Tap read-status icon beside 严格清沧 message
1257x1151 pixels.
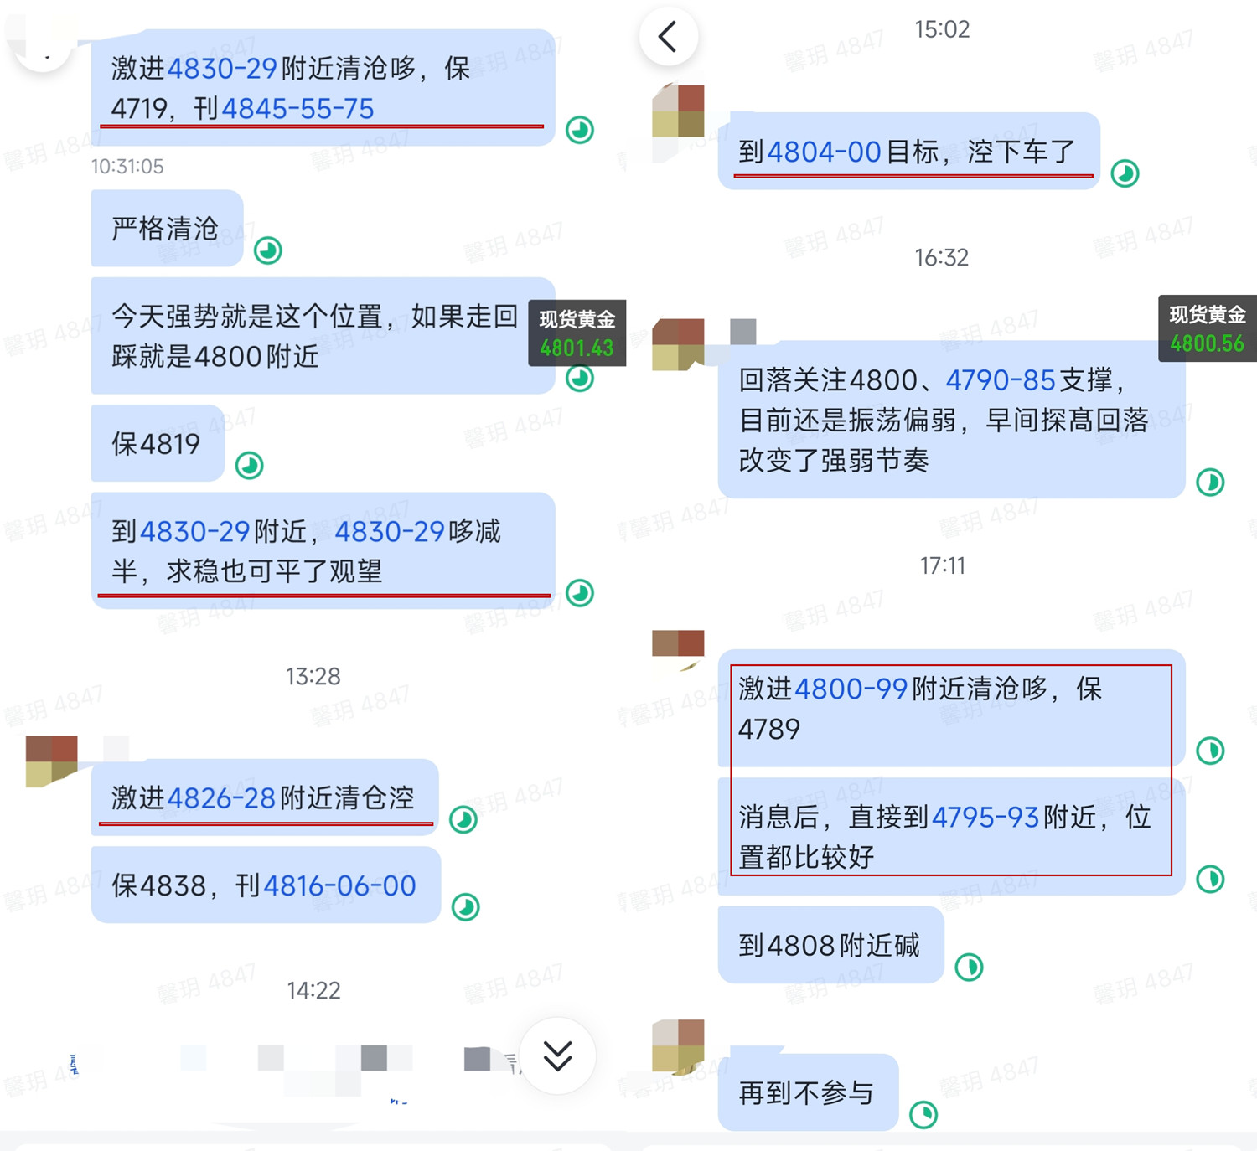(268, 250)
